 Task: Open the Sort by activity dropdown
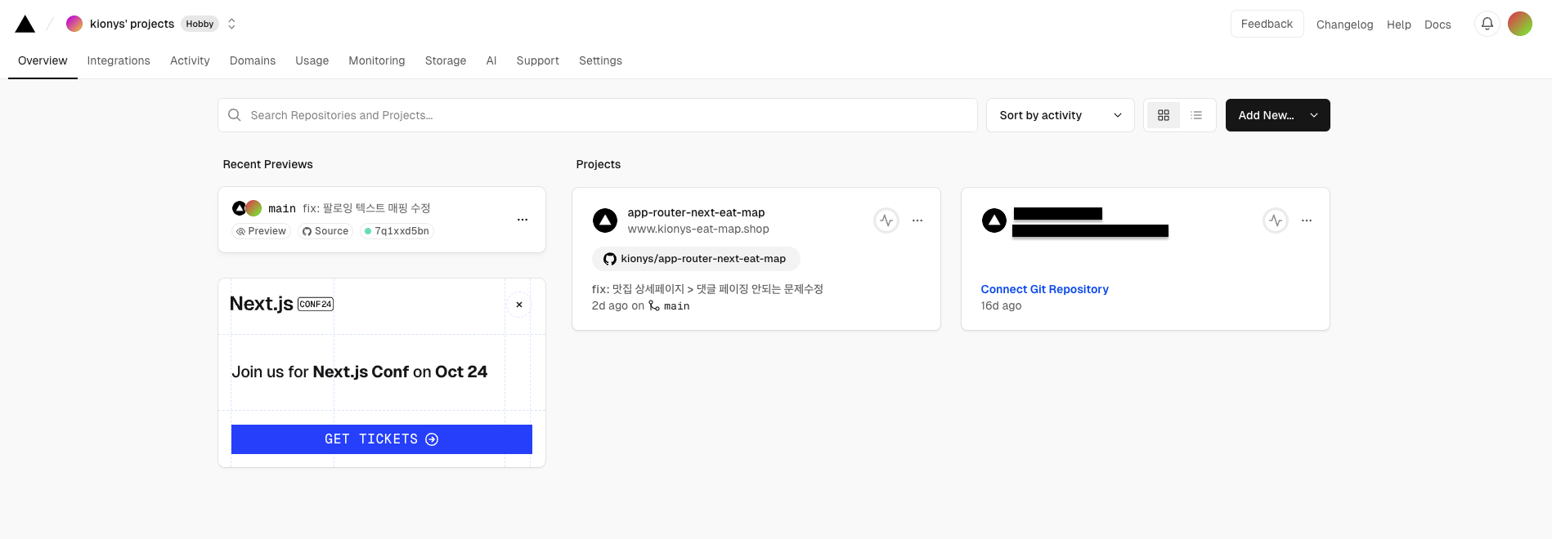pos(1060,115)
